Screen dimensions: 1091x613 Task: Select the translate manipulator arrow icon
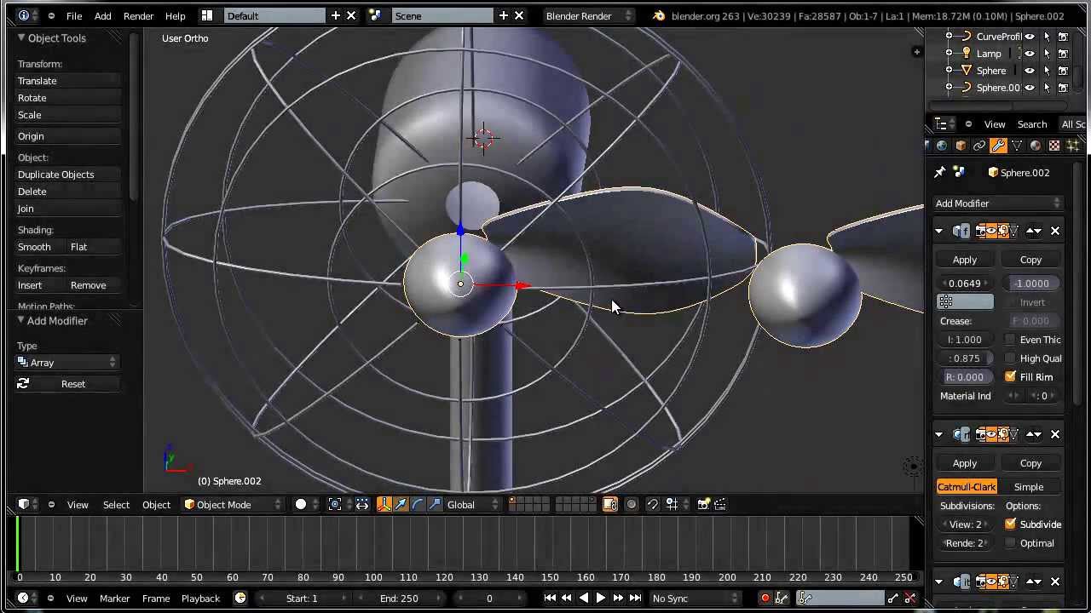(x=401, y=505)
